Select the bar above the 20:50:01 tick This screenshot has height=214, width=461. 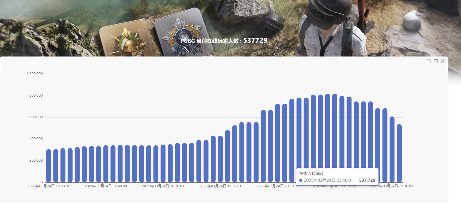click(x=278, y=143)
